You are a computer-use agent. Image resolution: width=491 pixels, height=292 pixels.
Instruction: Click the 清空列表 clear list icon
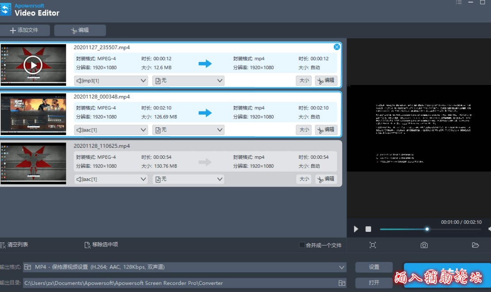(3, 245)
